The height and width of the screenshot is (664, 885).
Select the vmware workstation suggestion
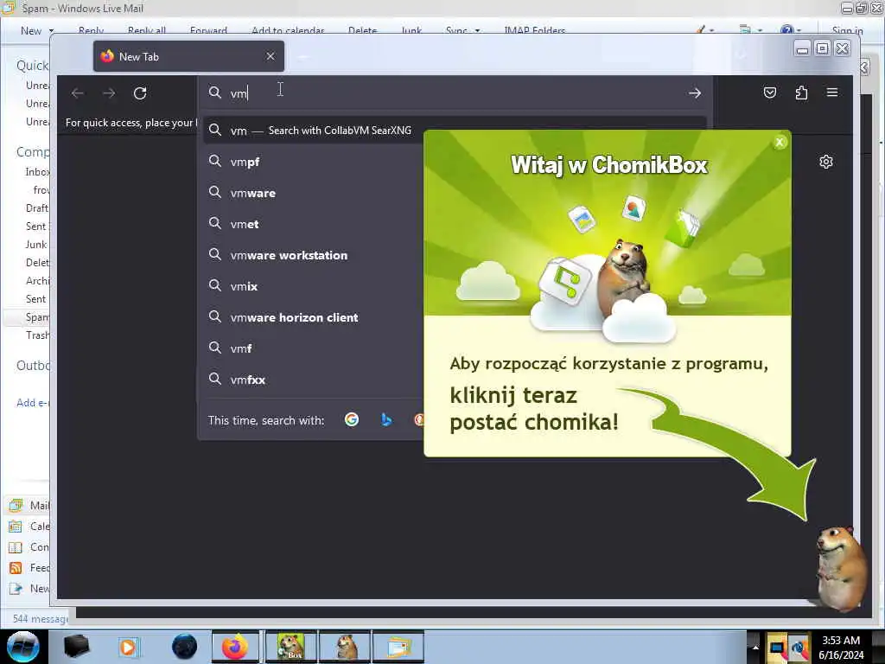tap(313, 255)
